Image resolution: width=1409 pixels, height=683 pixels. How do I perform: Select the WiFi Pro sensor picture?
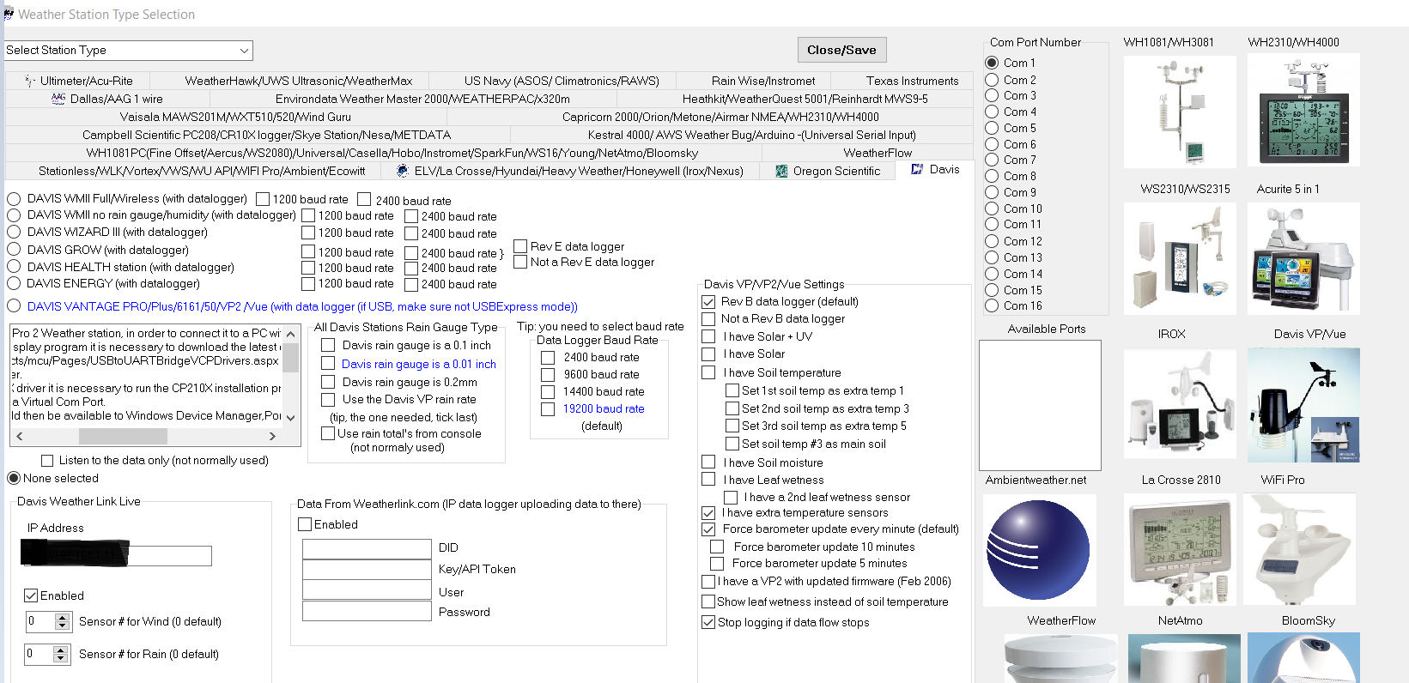(1301, 550)
